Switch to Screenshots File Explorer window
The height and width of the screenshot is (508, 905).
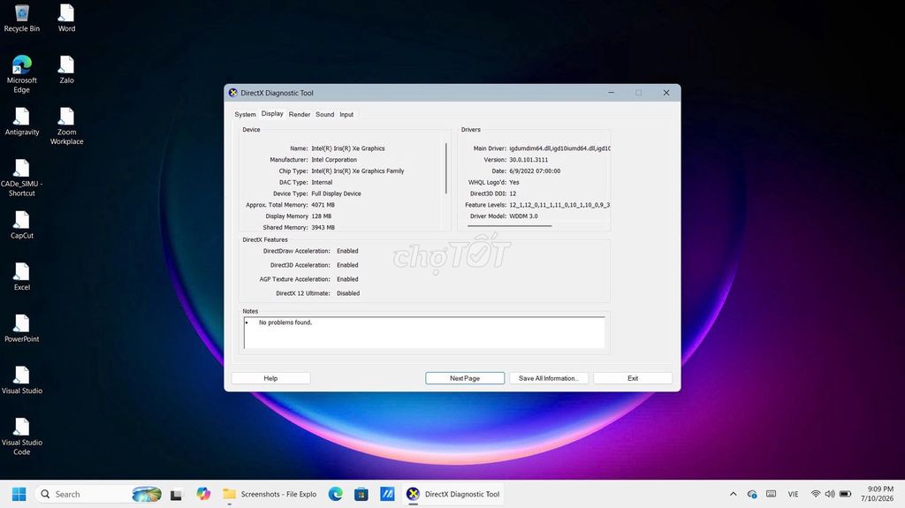pos(270,494)
